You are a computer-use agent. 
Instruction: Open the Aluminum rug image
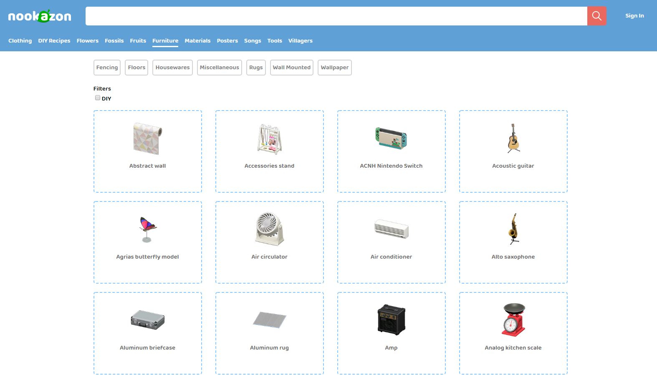[x=269, y=320]
